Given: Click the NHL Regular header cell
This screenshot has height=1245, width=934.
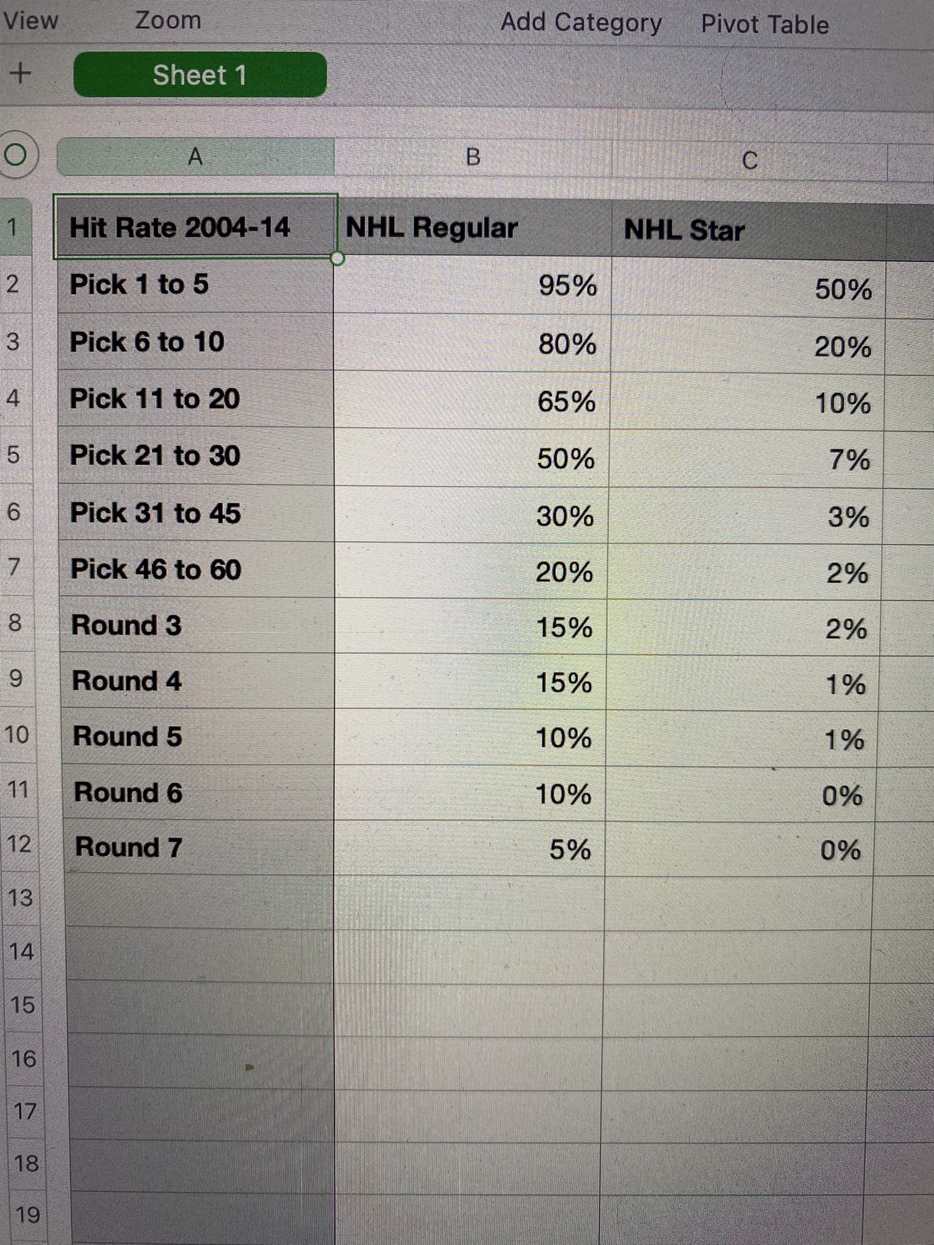Looking at the screenshot, I should pos(473,228).
